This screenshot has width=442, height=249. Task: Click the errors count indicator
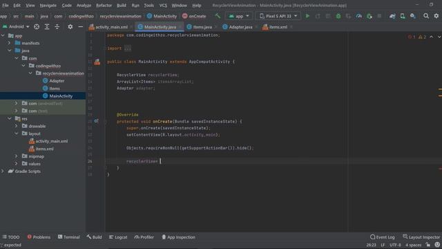[x=412, y=37]
